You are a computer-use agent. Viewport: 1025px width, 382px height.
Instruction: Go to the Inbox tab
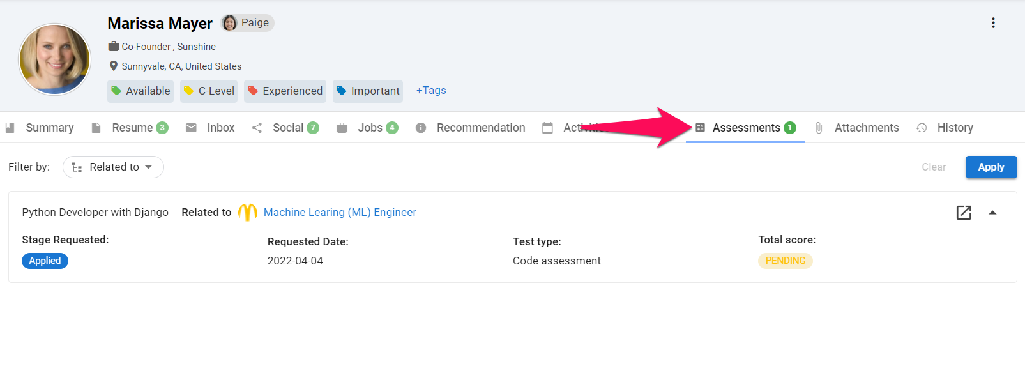click(x=210, y=128)
